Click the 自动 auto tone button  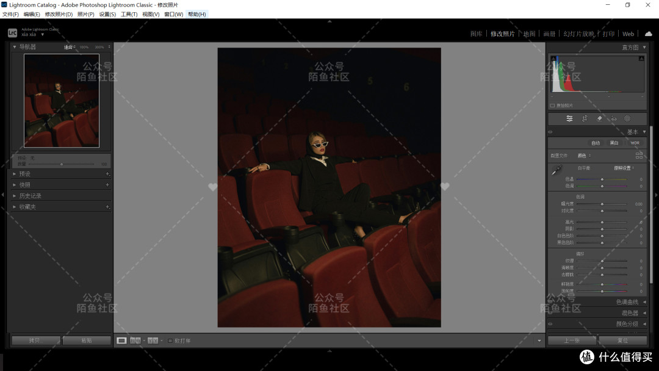596,143
